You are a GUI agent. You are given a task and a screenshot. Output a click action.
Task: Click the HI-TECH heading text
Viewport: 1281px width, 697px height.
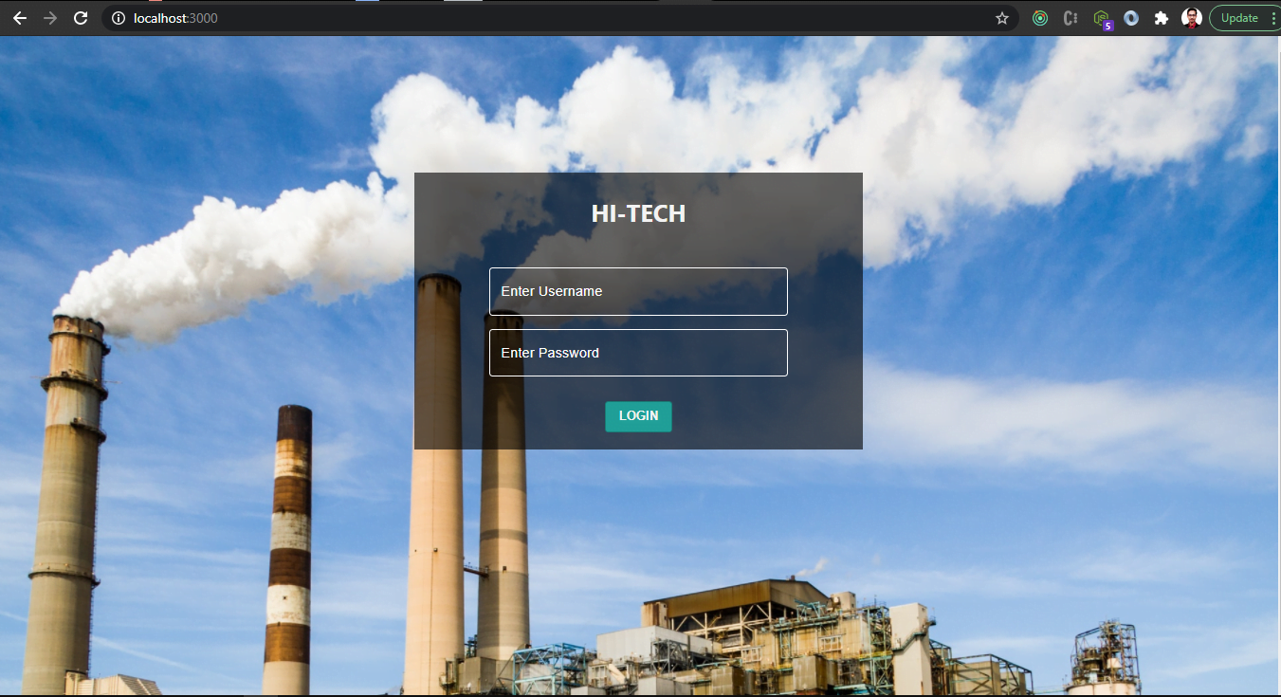[638, 213]
